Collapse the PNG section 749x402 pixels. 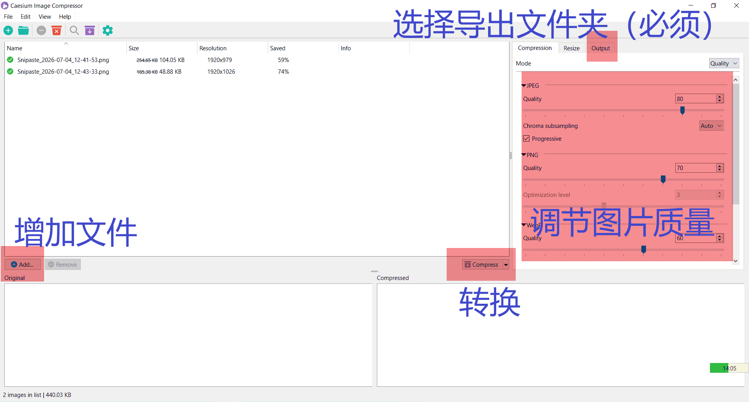[x=524, y=155]
